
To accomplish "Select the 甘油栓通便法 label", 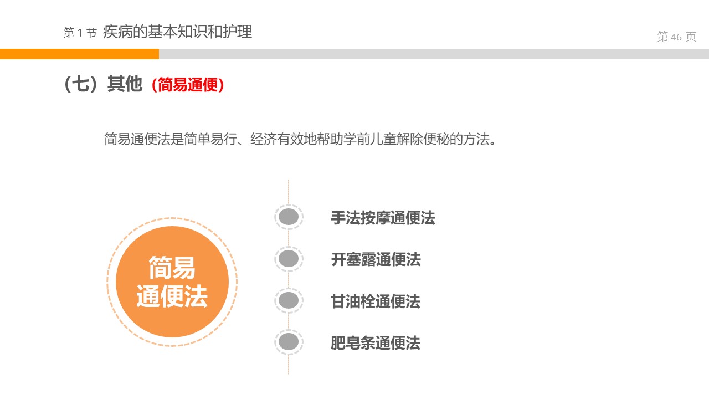I will click(x=376, y=301).
